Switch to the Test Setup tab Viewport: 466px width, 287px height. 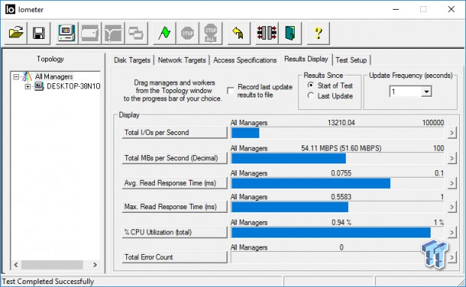[351, 60]
